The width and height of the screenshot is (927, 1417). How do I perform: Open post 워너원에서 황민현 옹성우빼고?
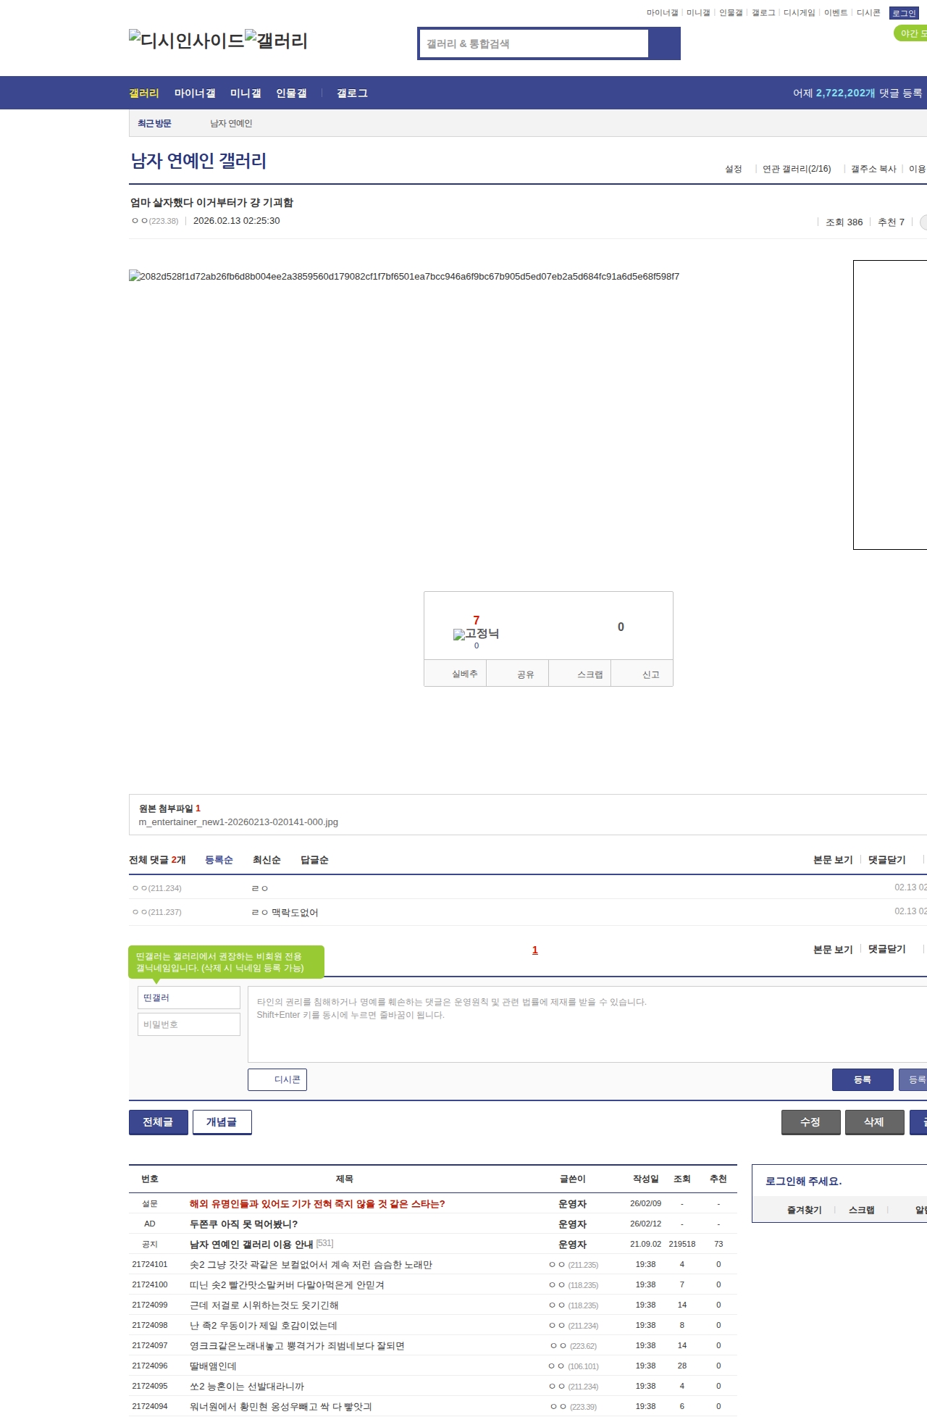(x=280, y=1406)
